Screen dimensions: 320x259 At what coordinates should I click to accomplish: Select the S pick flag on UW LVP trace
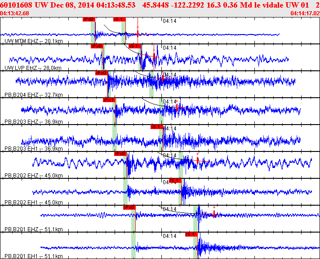tap(134, 46)
